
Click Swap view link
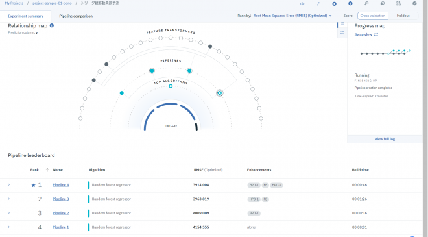pos(363,34)
